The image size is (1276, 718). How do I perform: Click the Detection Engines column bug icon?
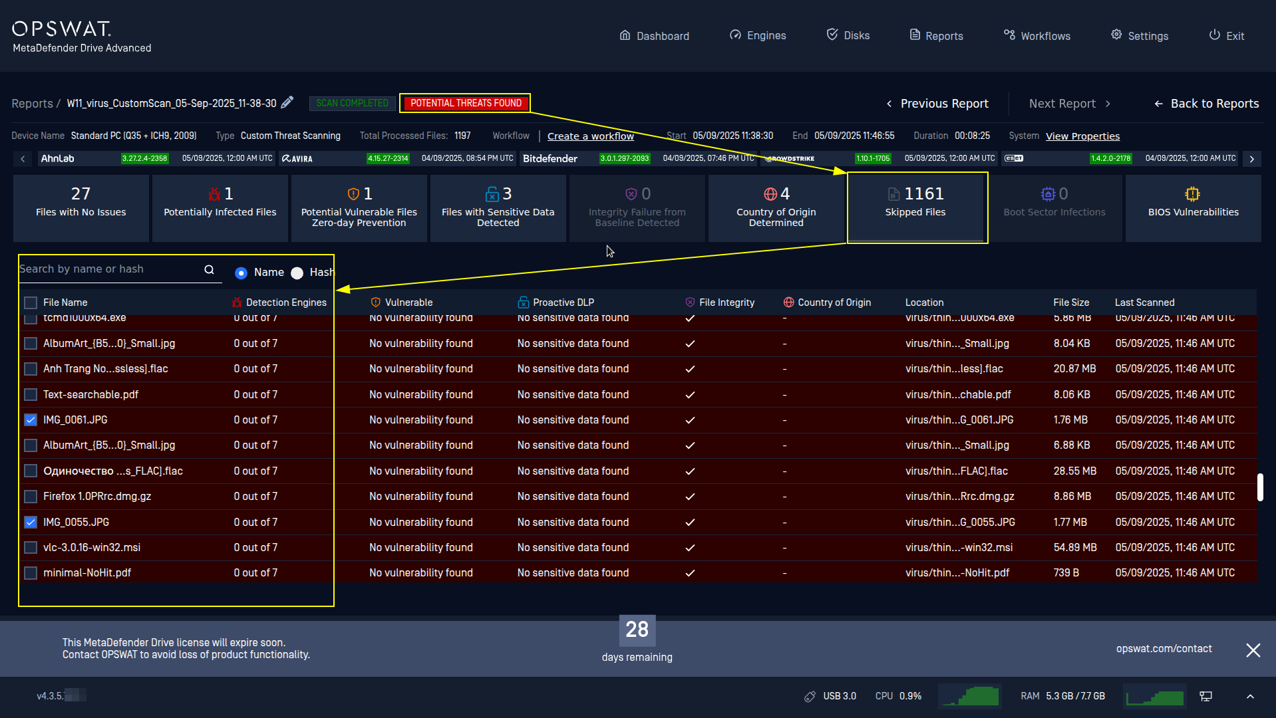(x=237, y=302)
